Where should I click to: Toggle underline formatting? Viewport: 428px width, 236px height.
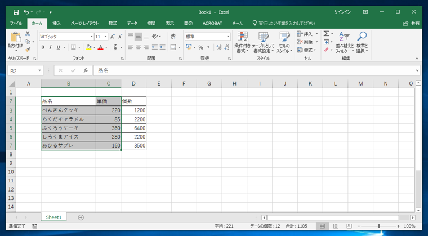pos(58,47)
